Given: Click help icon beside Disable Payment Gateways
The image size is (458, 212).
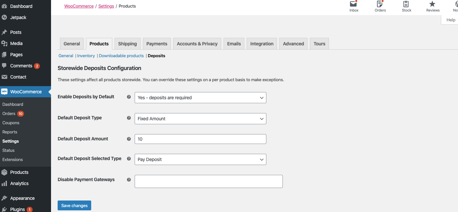Looking at the screenshot, I should [x=129, y=180].
